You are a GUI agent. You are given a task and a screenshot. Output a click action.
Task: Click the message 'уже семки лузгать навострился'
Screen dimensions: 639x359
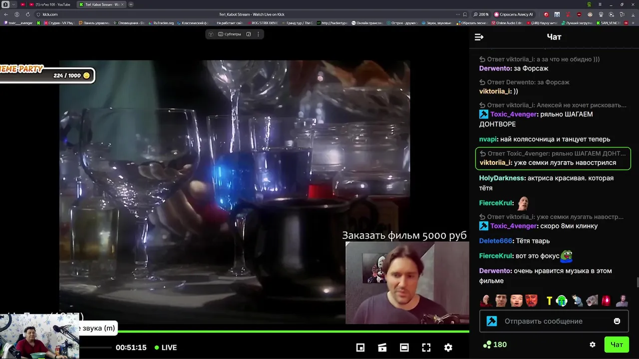point(565,163)
